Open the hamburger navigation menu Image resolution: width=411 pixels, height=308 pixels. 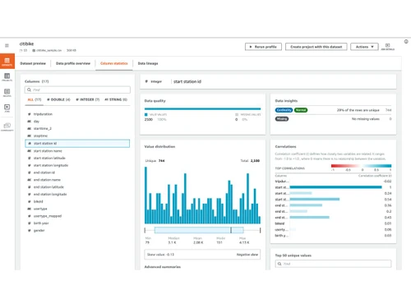pos(7,45)
